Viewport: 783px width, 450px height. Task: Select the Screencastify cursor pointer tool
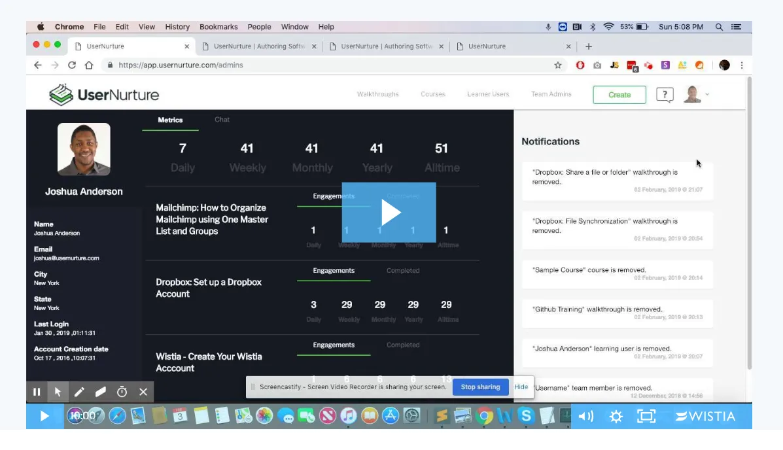(x=58, y=392)
